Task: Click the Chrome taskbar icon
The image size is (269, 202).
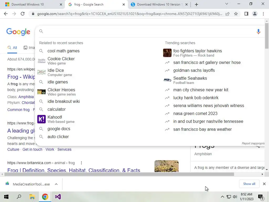Action: [x=45, y=197]
